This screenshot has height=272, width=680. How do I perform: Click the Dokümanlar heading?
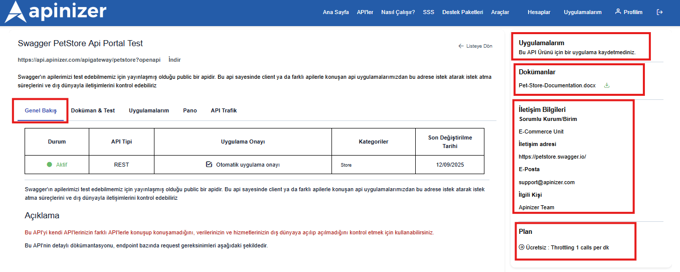pos(537,72)
